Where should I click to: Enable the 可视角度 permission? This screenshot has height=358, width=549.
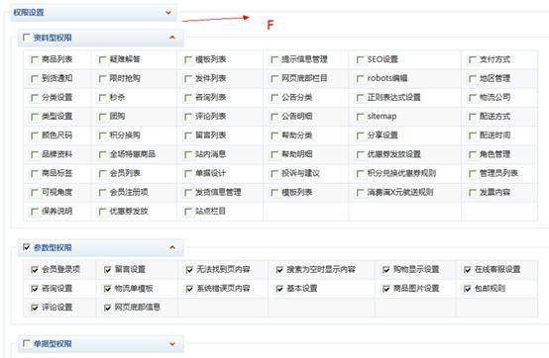point(35,193)
